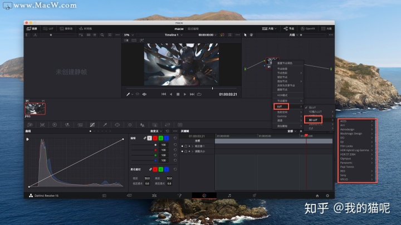The image size is (401, 225).
Task: Open project settings gear icon
Action: pyautogui.click(x=327, y=196)
